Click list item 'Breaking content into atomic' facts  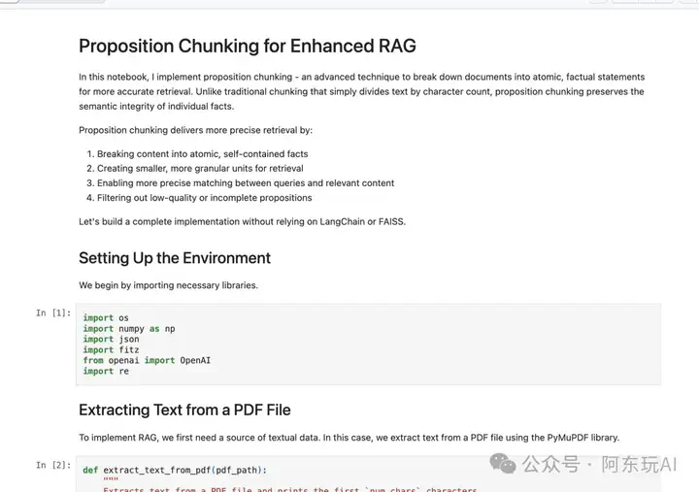[x=202, y=153]
